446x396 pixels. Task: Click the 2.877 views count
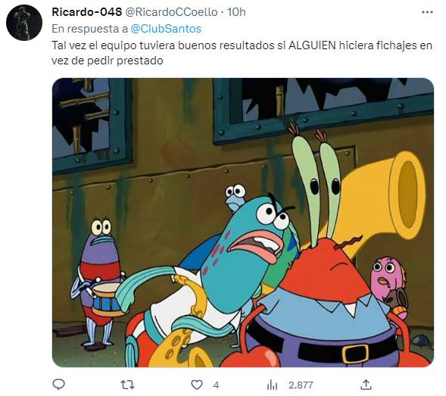301,385
